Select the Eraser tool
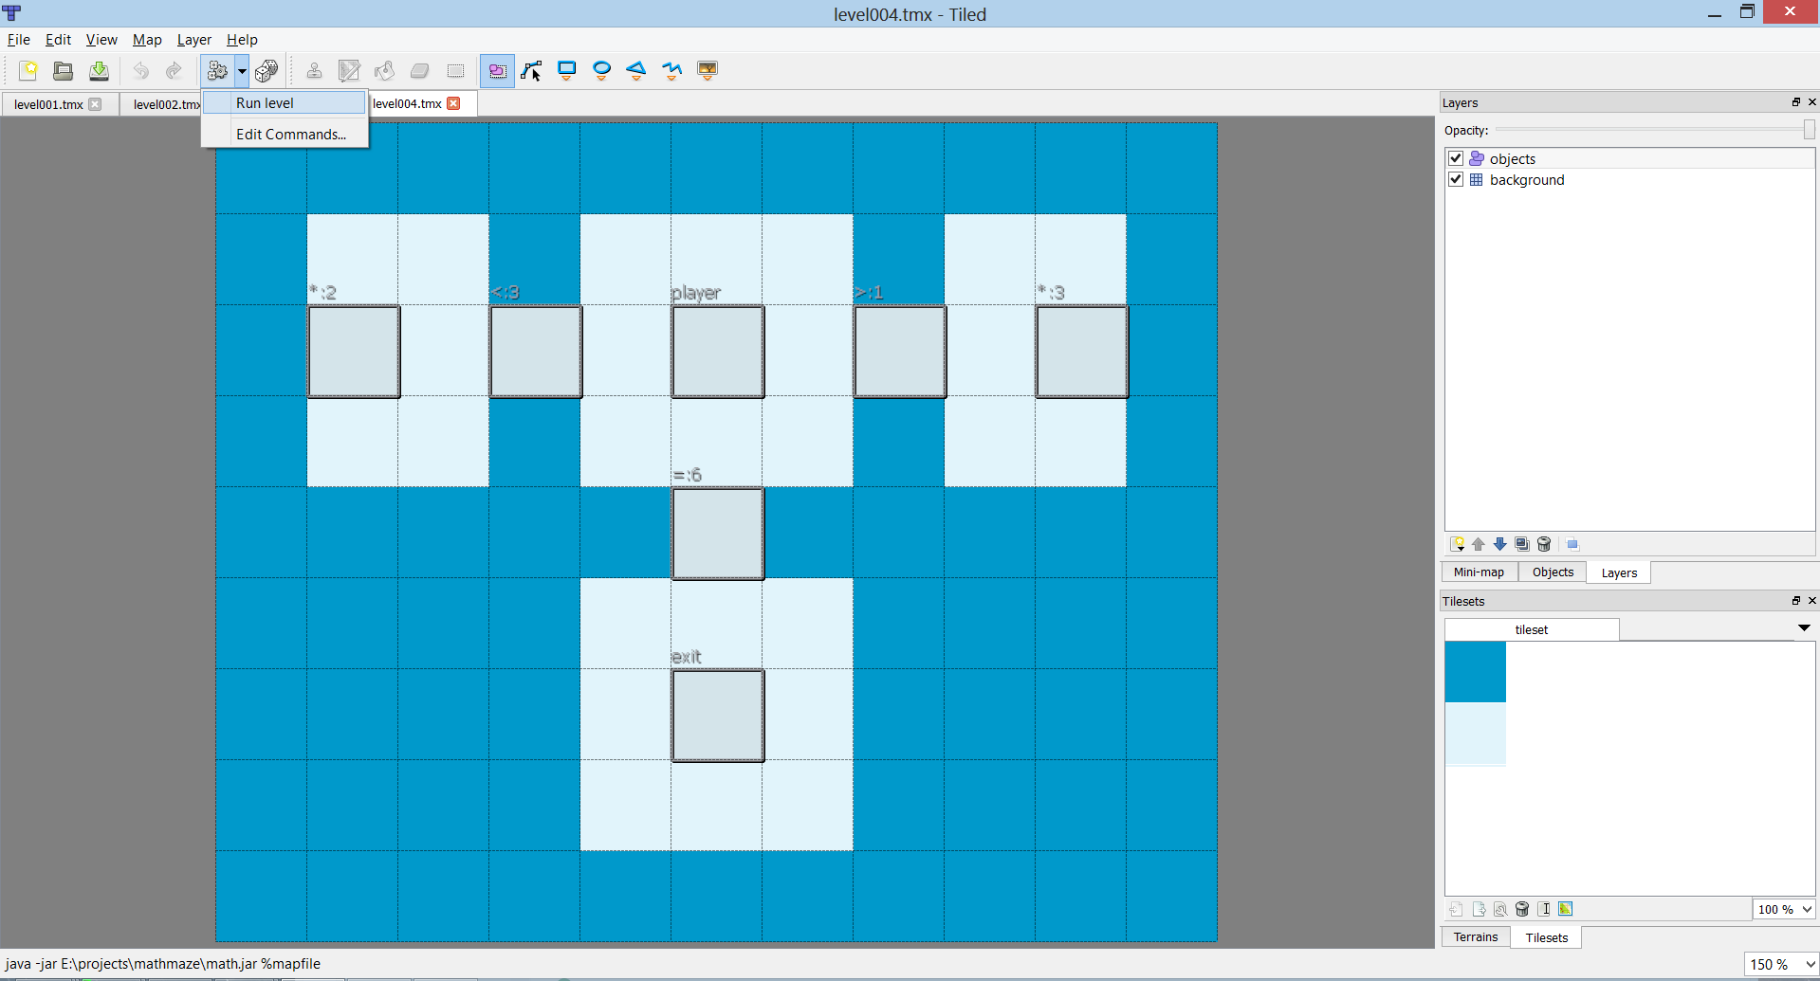This screenshot has height=981, width=1820. (420, 70)
